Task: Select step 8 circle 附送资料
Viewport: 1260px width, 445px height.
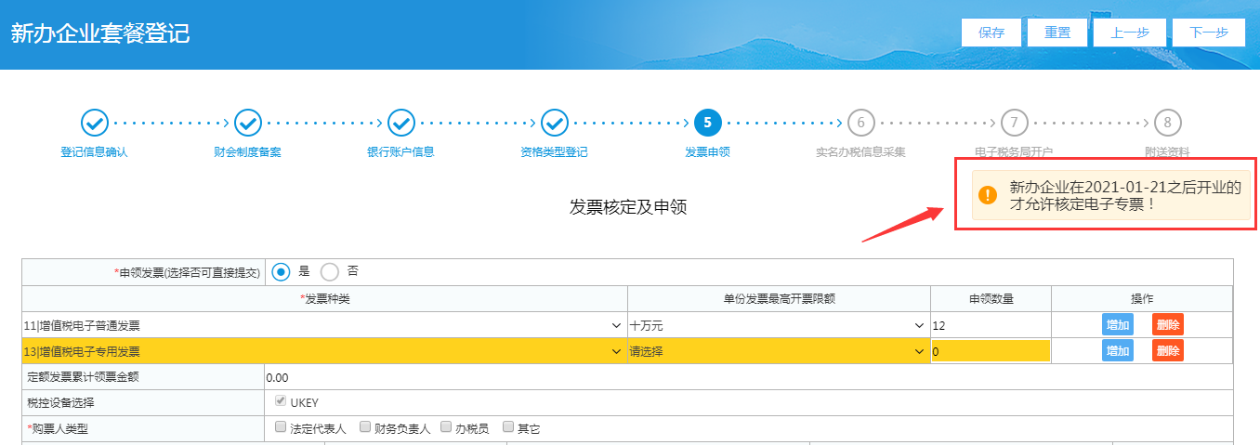Action: pyautogui.click(x=1167, y=122)
